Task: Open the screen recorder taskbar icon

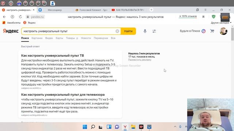Action: (141, 127)
